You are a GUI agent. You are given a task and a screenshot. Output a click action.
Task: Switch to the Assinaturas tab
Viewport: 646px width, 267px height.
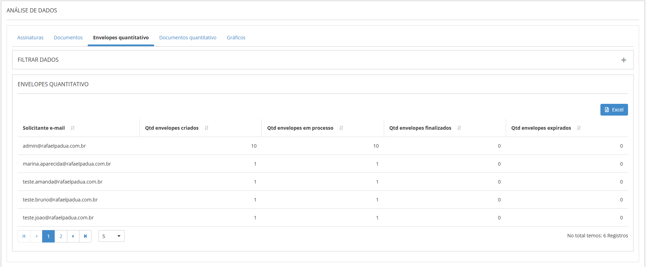[30, 38]
